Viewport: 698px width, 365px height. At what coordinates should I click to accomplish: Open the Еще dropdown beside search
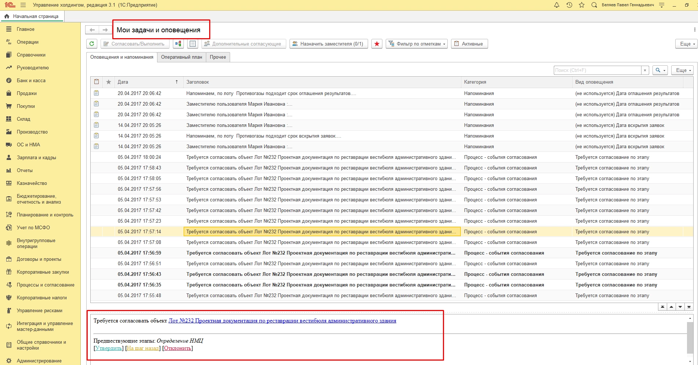click(682, 70)
